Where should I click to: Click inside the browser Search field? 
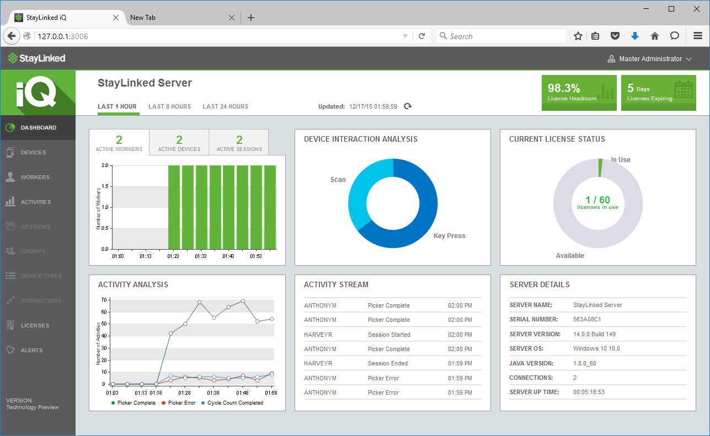point(499,36)
